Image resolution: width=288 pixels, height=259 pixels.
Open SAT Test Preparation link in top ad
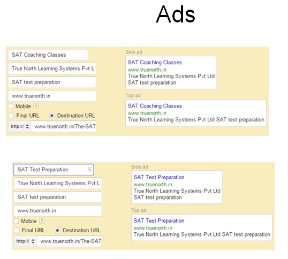click(x=159, y=220)
